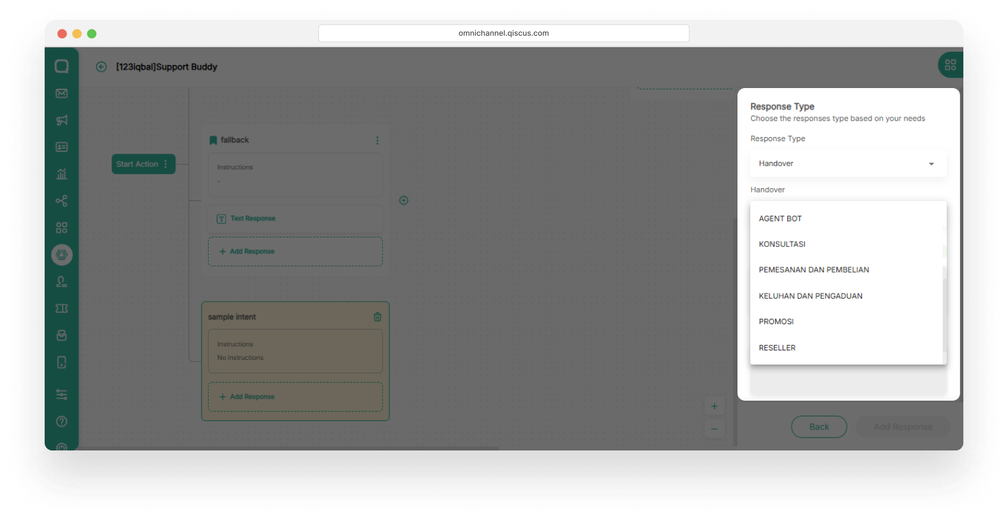Open the mail envelope icon in sidebar
This screenshot has height=520, width=1008.
62,93
